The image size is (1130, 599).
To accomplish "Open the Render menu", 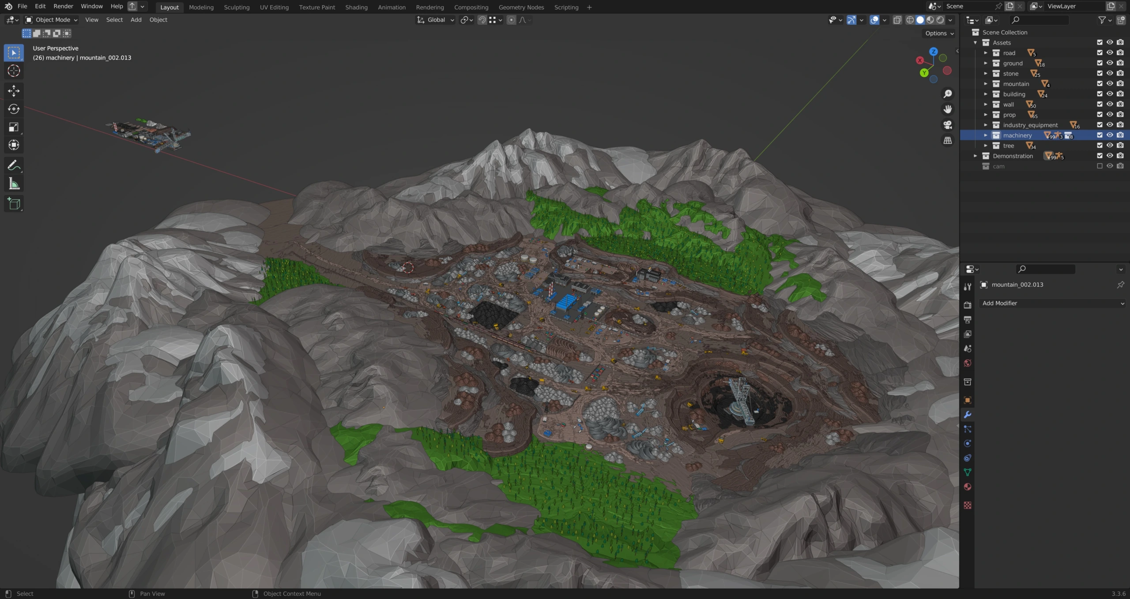I will coord(63,6).
